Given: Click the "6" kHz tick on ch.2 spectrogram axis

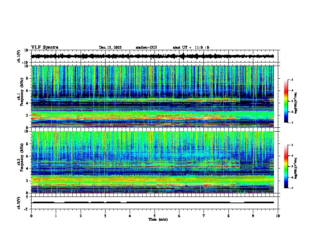Looking at the screenshot, I should (x=27, y=156).
